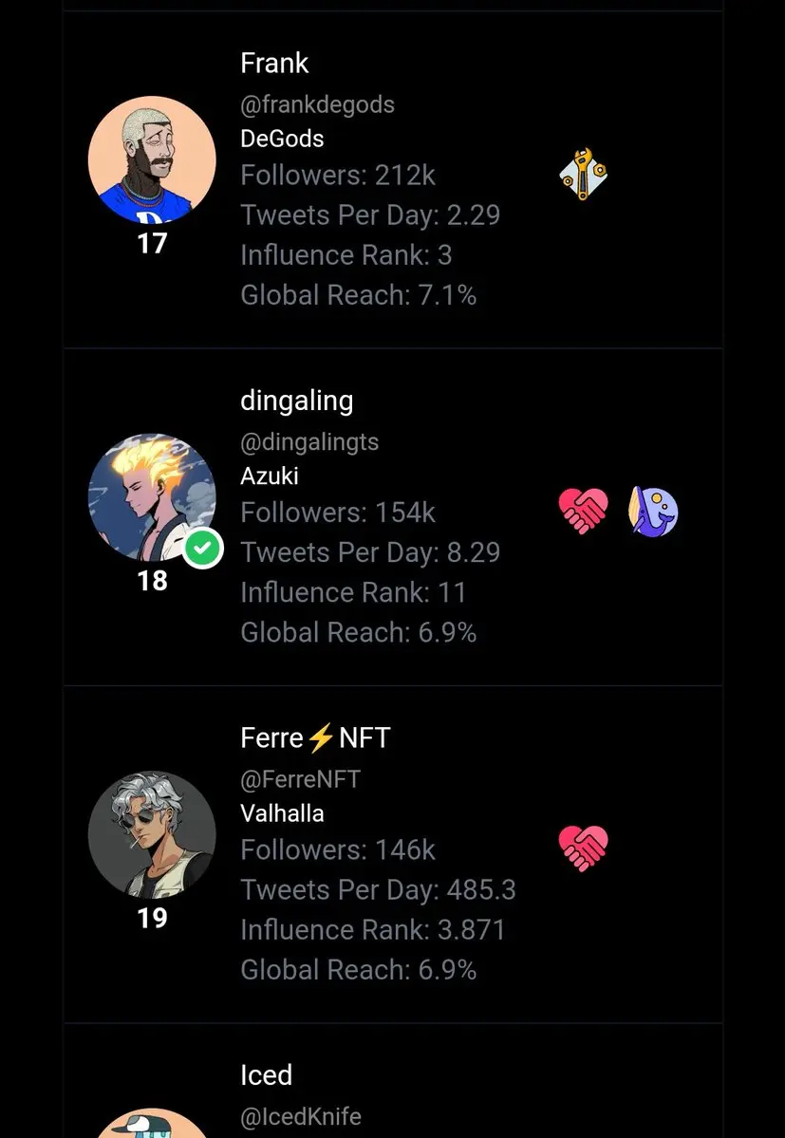The image size is (785, 1138).
Task: Open the @FerreNFT handle
Action: tap(300, 779)
